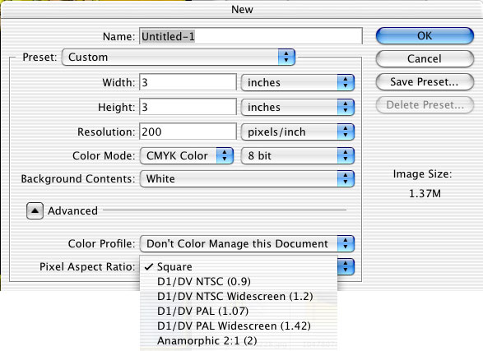Click the Cancel button

coord(425,58)
